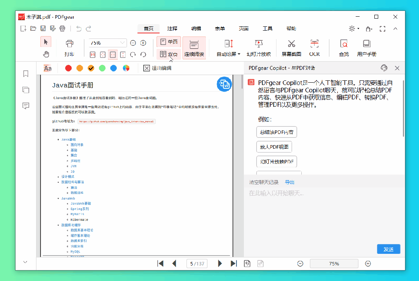
Task: Rotate the page counterclockwise
Action: (143, 55)
